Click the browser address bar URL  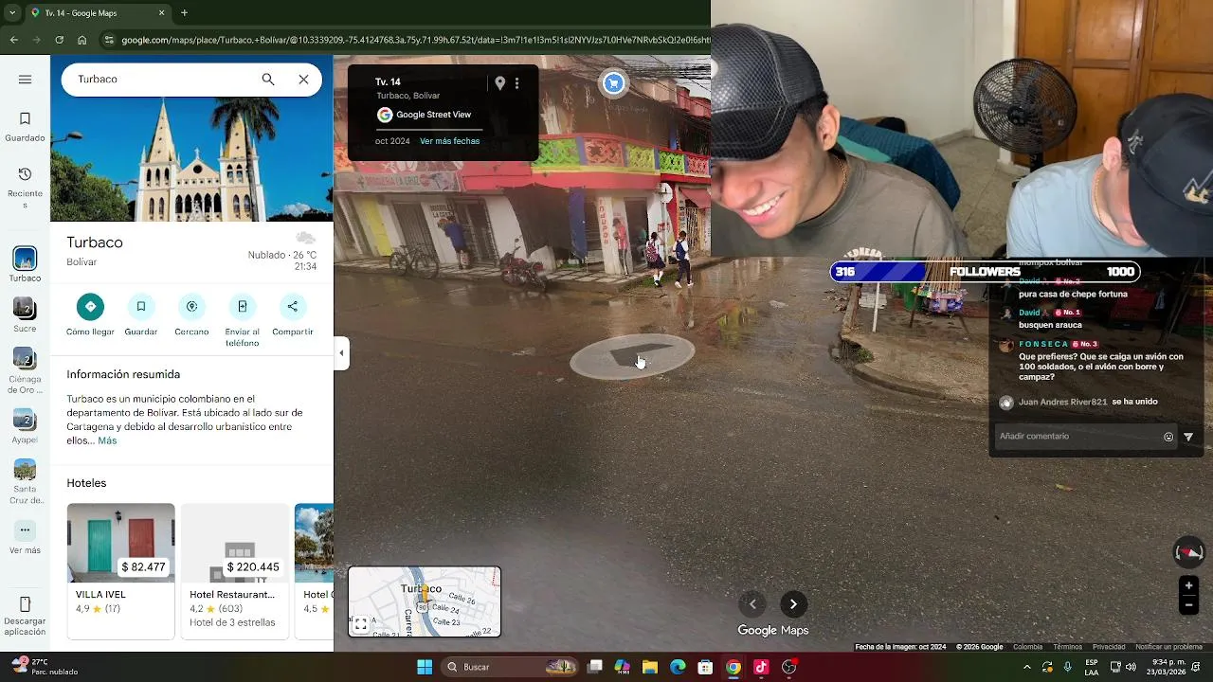pos(414,40)
